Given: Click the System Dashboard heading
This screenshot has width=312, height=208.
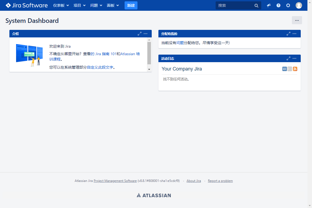Looking at the screenshot, I should click(32, 21).
